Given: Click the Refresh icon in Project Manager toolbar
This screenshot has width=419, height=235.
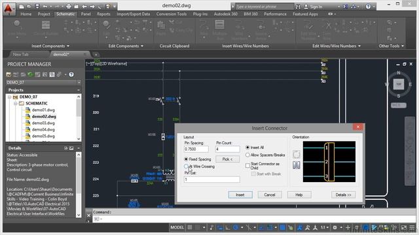Looking at the screenshot, I should (30, 74).
